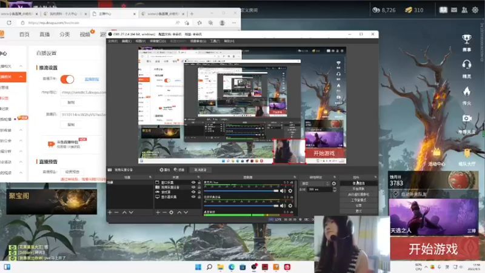485x273 pixels.
Task: Expand the 公会 sidebar section chevron
Action: pos(21,141)
